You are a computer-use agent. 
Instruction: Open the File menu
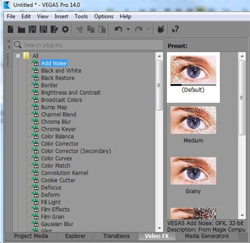click(11, 16)
